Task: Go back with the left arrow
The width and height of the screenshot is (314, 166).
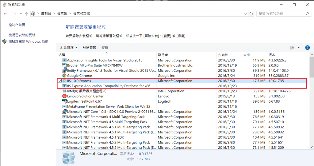Action: (x=6, y=14)
